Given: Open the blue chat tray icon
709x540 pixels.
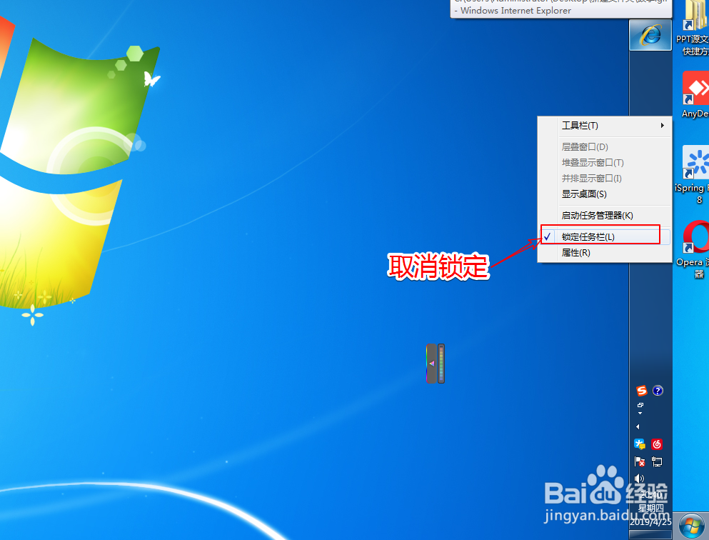Looking at the screenshot, I should point(640,444).
